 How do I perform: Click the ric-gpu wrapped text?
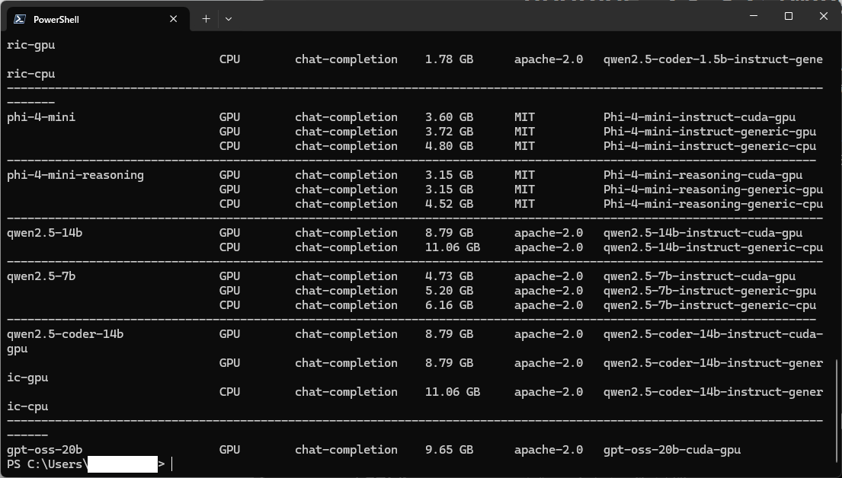tap(30, 45)
